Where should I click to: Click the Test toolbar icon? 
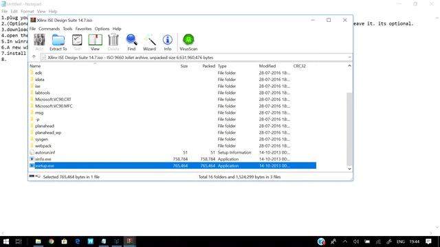[x=77, y=42]
